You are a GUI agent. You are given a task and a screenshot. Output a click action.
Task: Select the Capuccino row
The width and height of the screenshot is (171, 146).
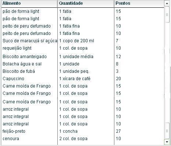click(82, 79)
